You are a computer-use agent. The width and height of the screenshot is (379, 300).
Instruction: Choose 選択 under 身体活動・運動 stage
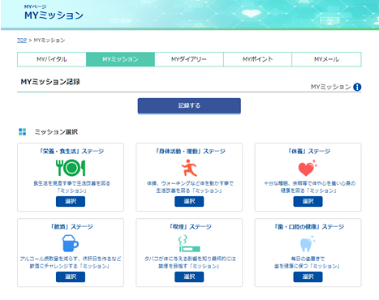[x=189, y=201]
